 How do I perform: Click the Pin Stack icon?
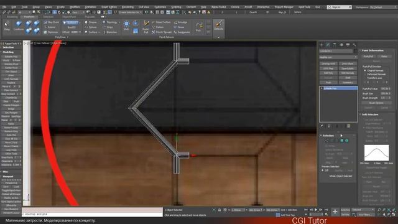322,126
